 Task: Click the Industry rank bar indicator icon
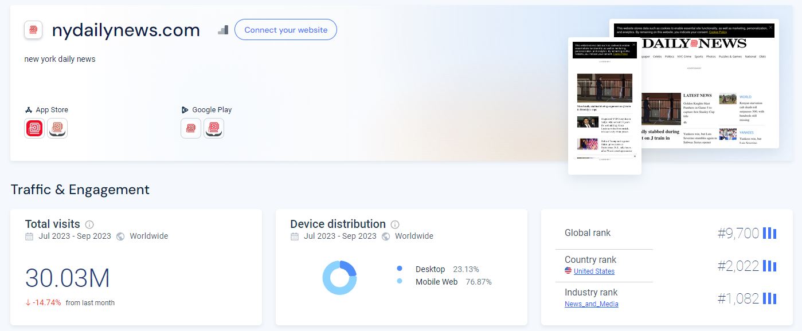pos(769,298)
